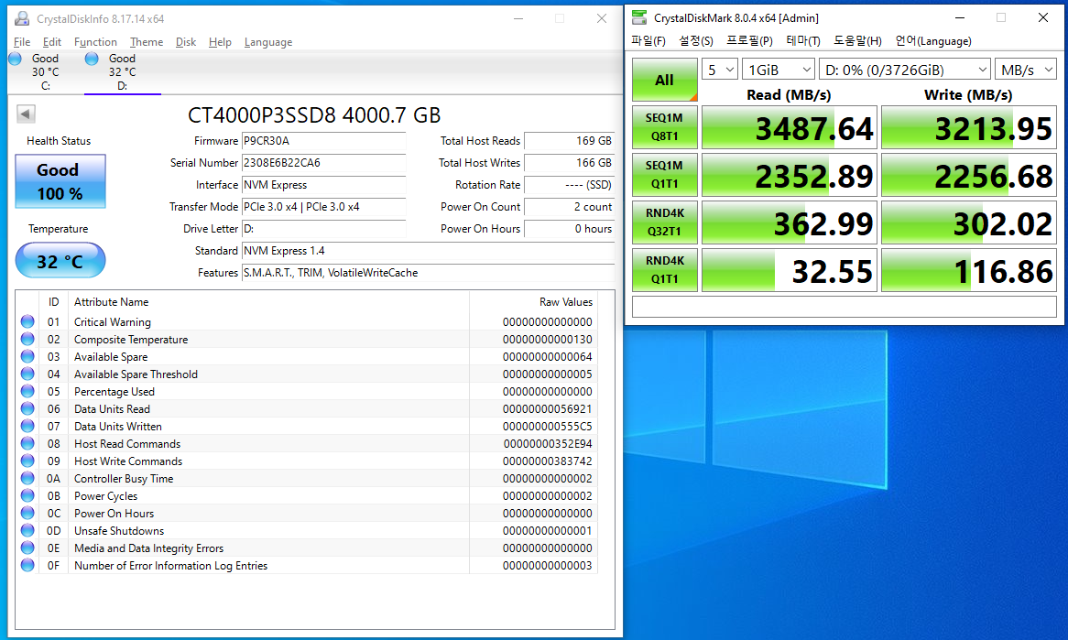The image size is (1068, 640).
Task: Click the Raw Values column header
Action: 566,301
